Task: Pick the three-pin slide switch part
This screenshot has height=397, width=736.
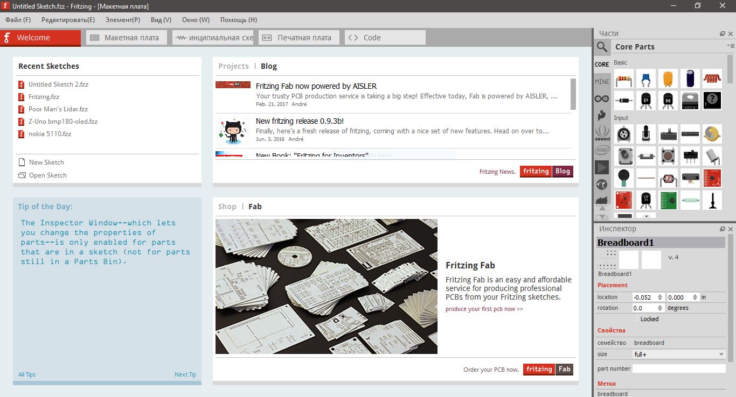Action: 690,156
